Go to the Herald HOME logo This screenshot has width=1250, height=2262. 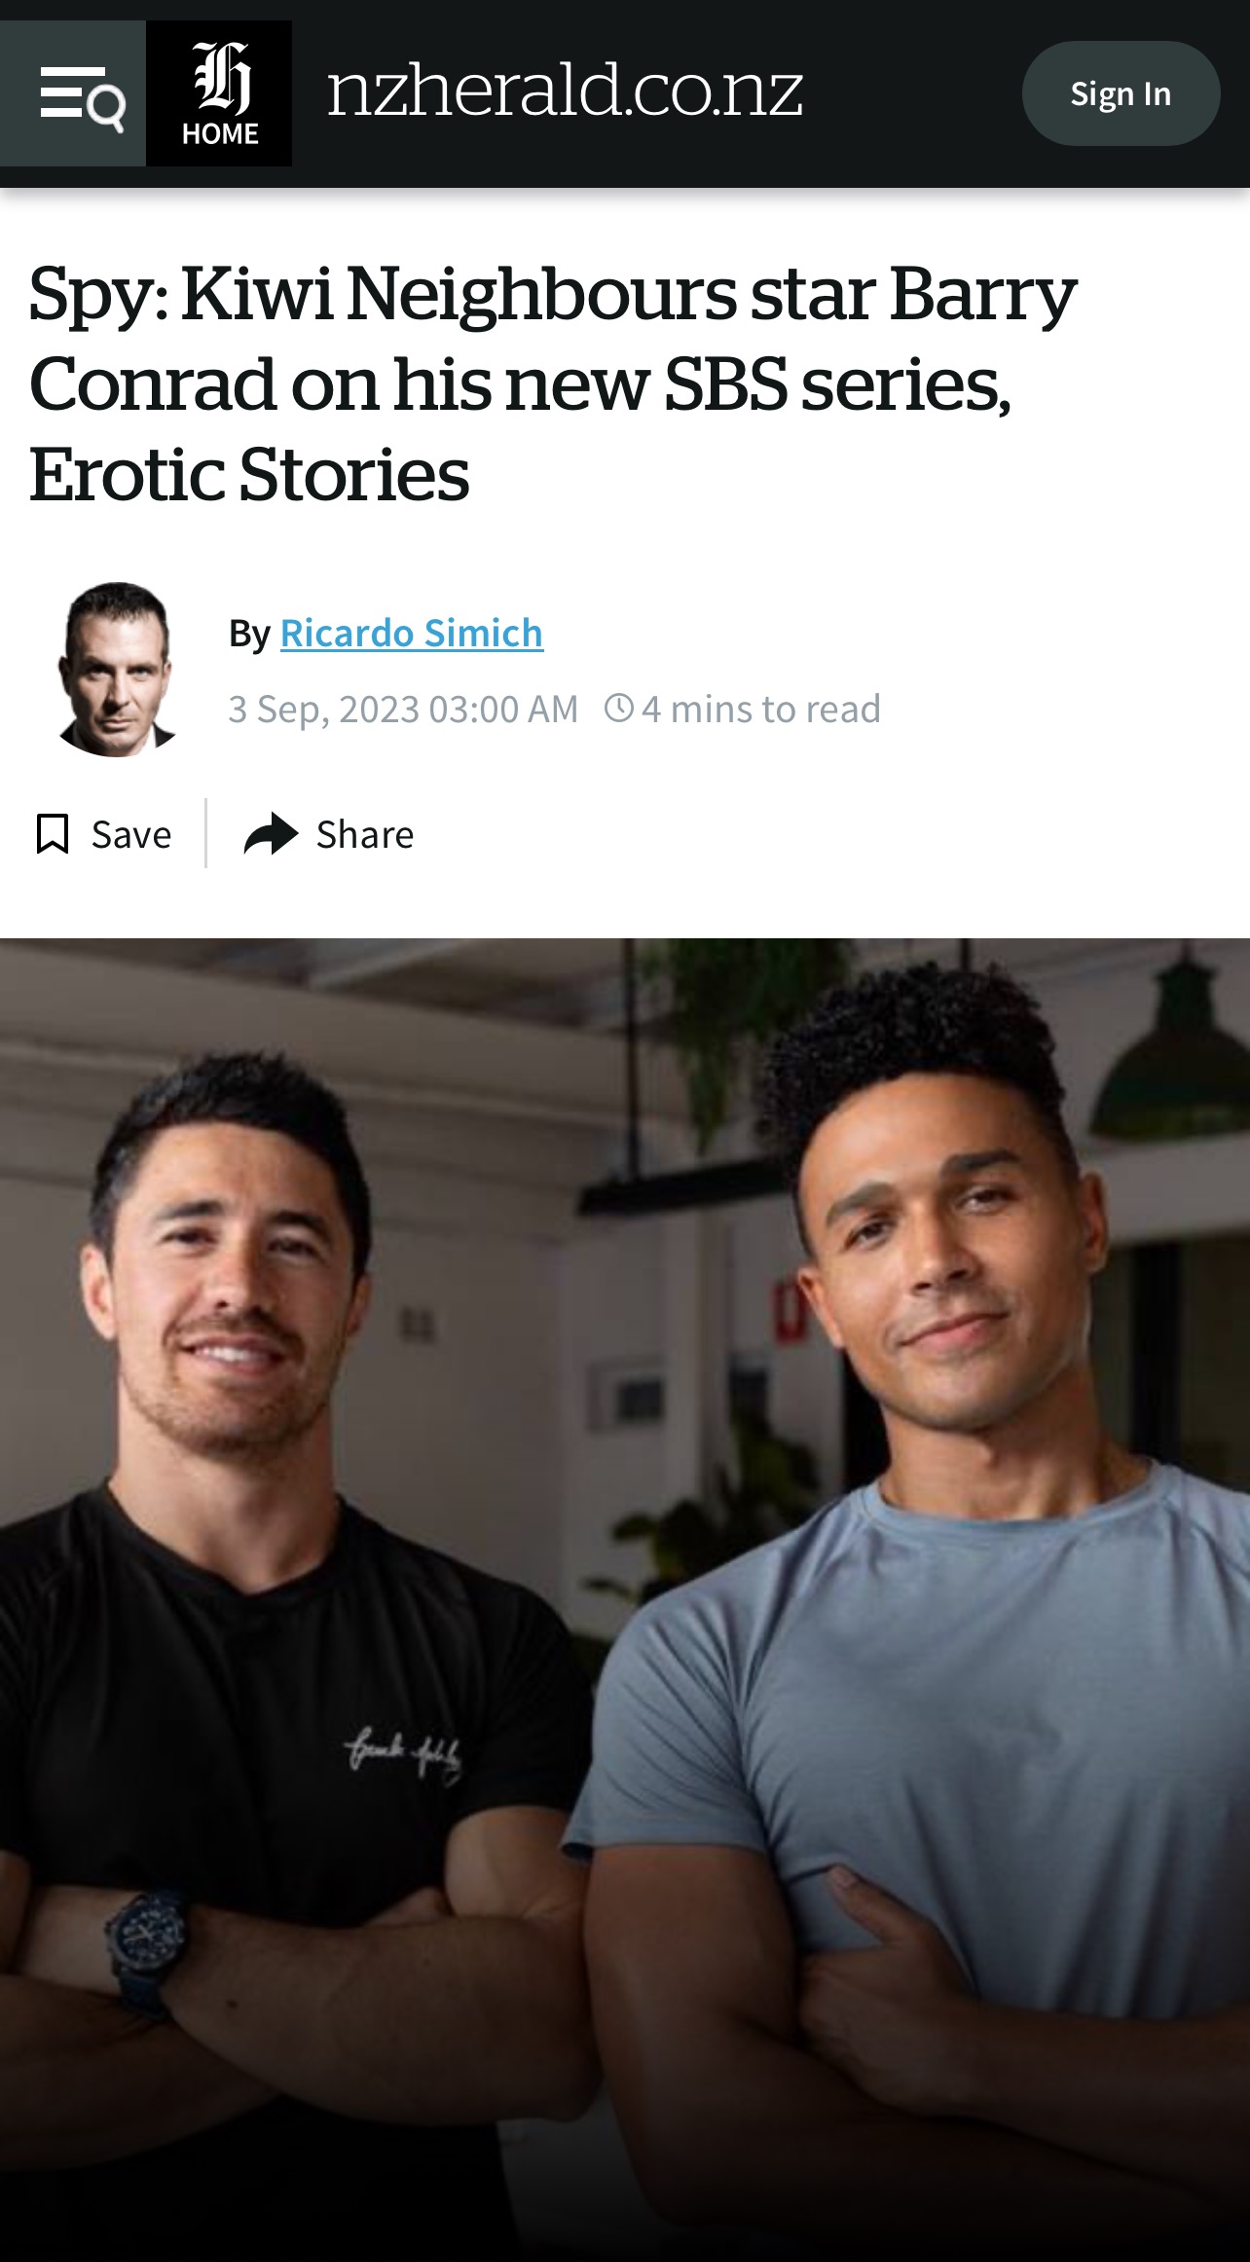pyautogui.click(x=219, y=93)
